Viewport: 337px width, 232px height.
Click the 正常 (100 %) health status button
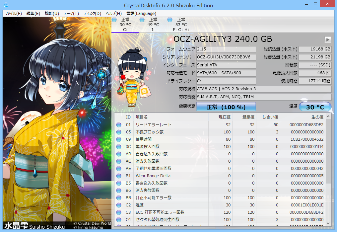click(x=226, y=107)
